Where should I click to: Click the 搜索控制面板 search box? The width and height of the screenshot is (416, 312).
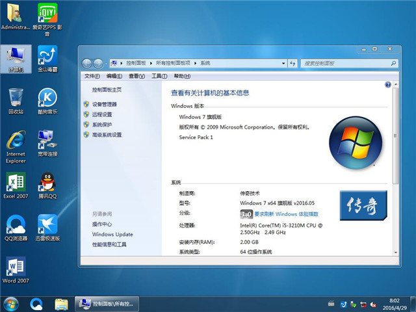click(x=341, y=63)
